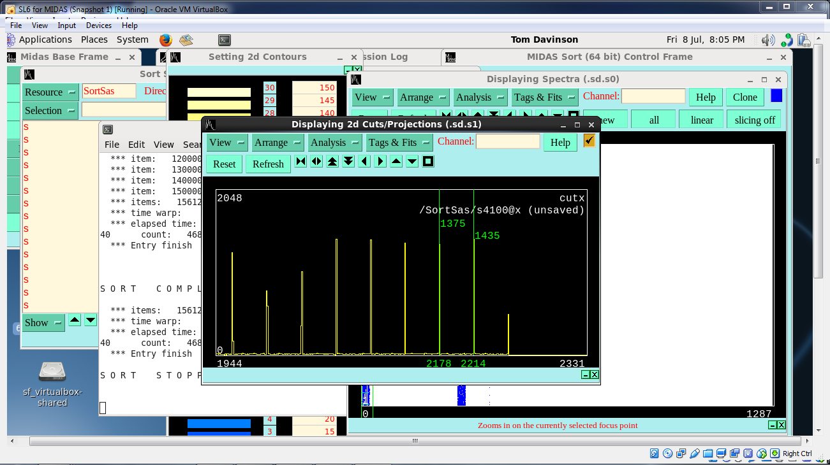The height and width of the screenshot is (465, 830).
Task: Open the Analysis dropdown in Displaying Spectra window
Action: [480, 97]
